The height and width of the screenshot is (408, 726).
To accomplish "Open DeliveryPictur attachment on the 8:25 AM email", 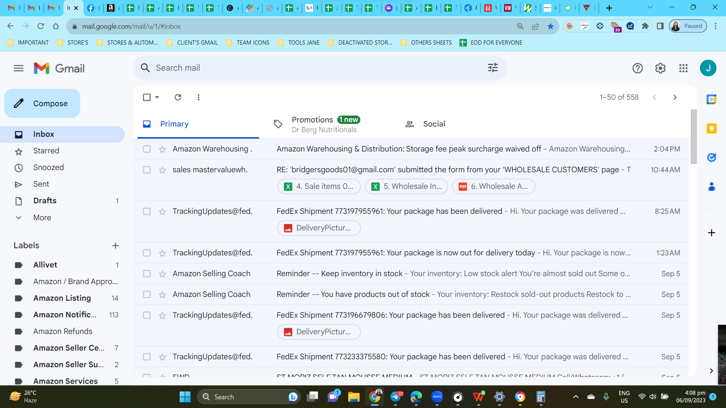I will (319, 228).
